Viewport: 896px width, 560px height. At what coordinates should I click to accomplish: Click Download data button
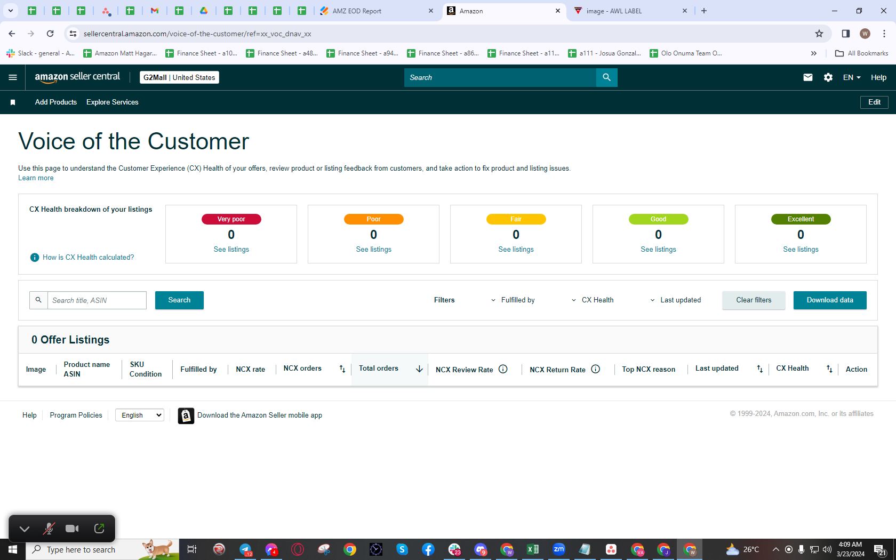830,300
